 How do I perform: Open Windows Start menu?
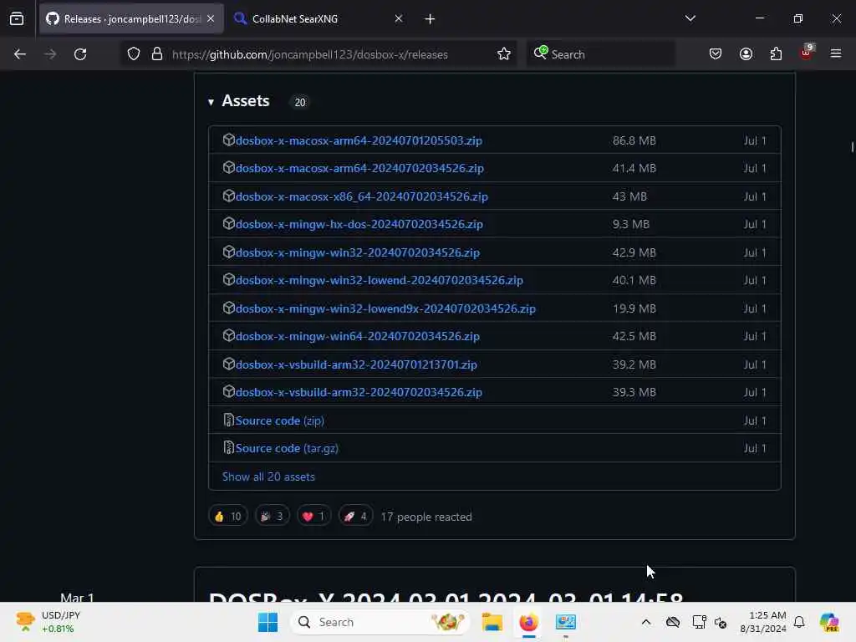click(x=267, y=622)
